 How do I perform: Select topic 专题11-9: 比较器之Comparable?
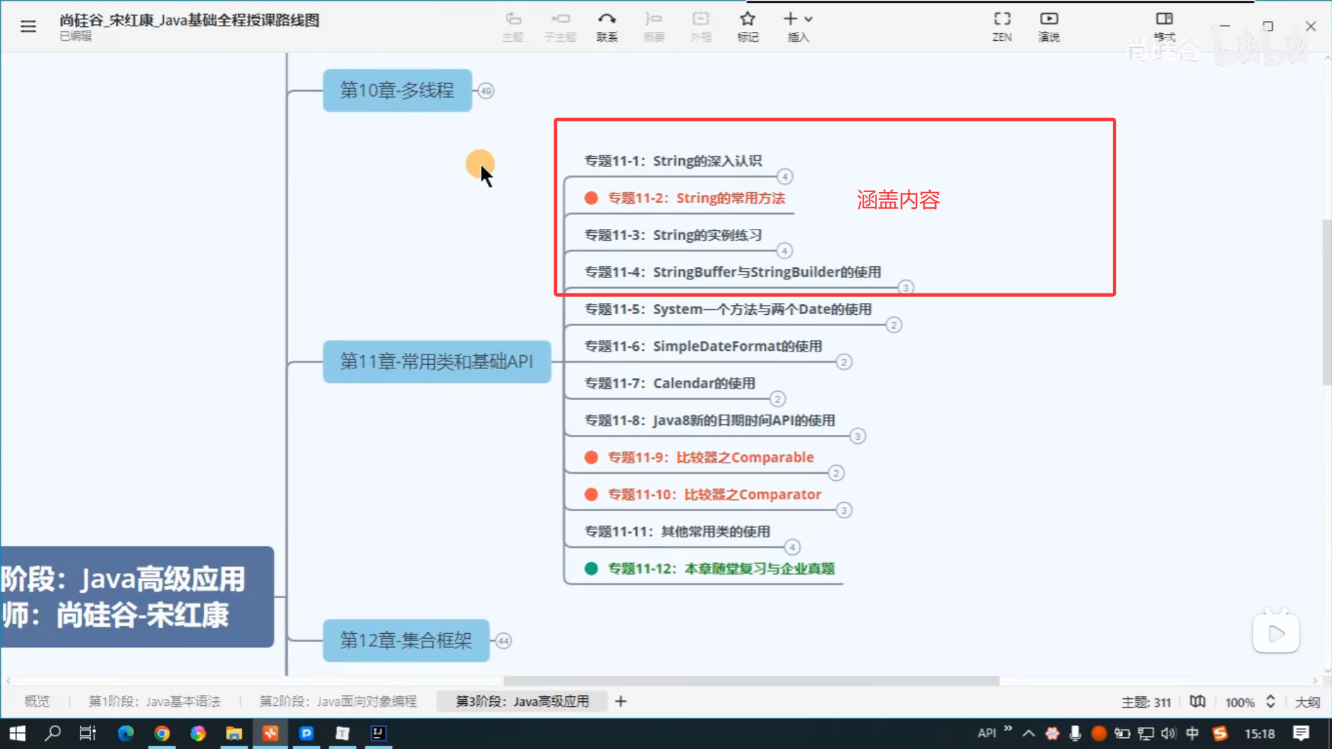point(710,457)
